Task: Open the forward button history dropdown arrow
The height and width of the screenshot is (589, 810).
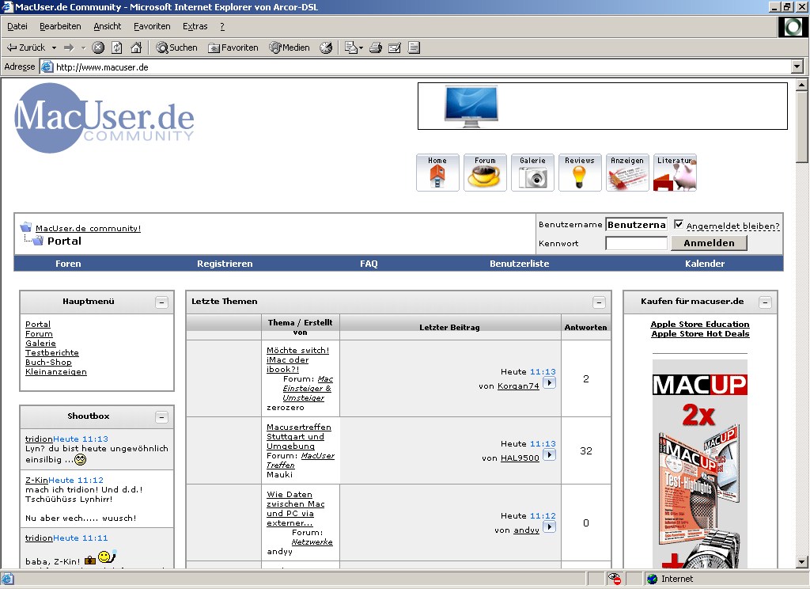Action: [83, 47]
